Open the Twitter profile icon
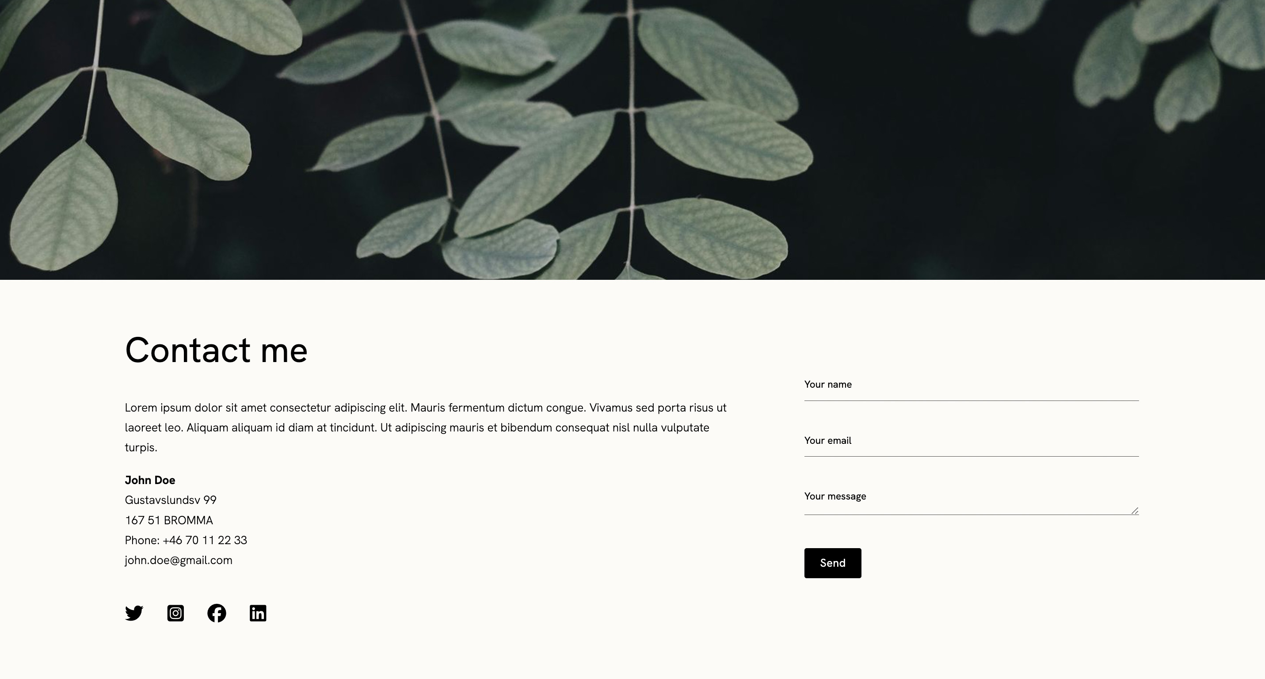This screenshot has width=1265, height=679. tap(133, 613)
